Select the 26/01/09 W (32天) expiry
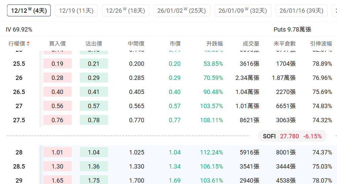The image size is (337, 184). click(x=243, y=11)
